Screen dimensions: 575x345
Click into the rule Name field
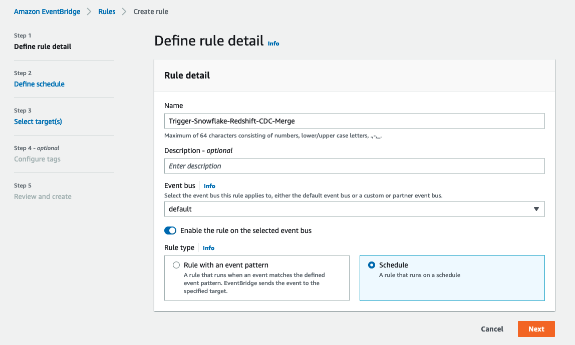click(x=354, y=121)
